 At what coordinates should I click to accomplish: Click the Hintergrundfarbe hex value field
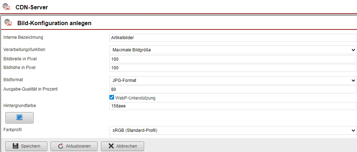233,106
